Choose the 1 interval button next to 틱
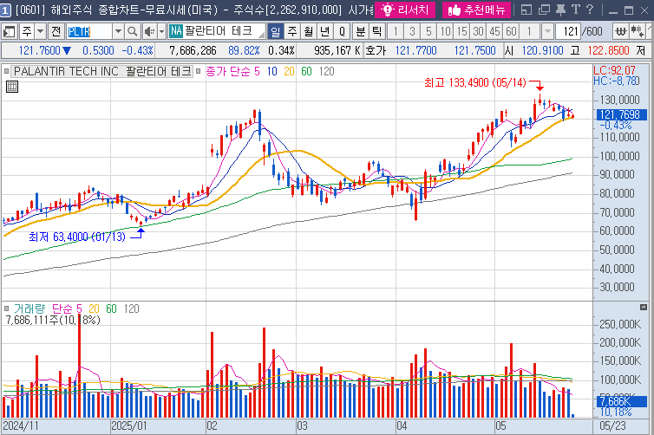 coord(396,31)
